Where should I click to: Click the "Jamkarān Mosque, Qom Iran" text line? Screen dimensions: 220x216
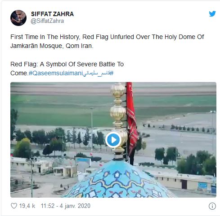(x=52, y=46)
